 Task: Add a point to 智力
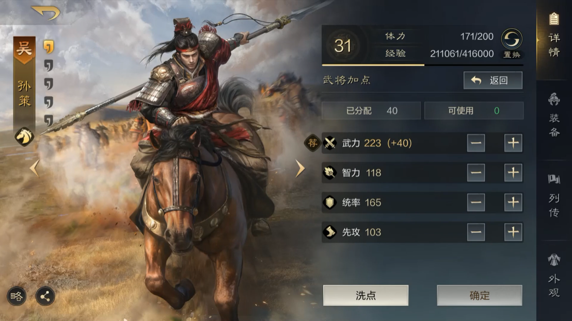click(513, 173)
